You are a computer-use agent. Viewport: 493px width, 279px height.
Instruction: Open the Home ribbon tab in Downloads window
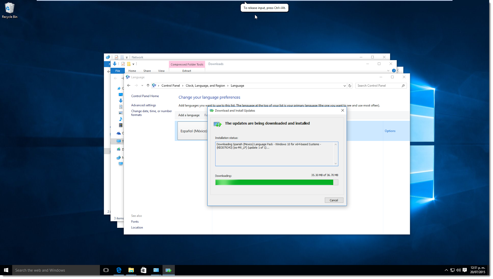pos(132,71)
